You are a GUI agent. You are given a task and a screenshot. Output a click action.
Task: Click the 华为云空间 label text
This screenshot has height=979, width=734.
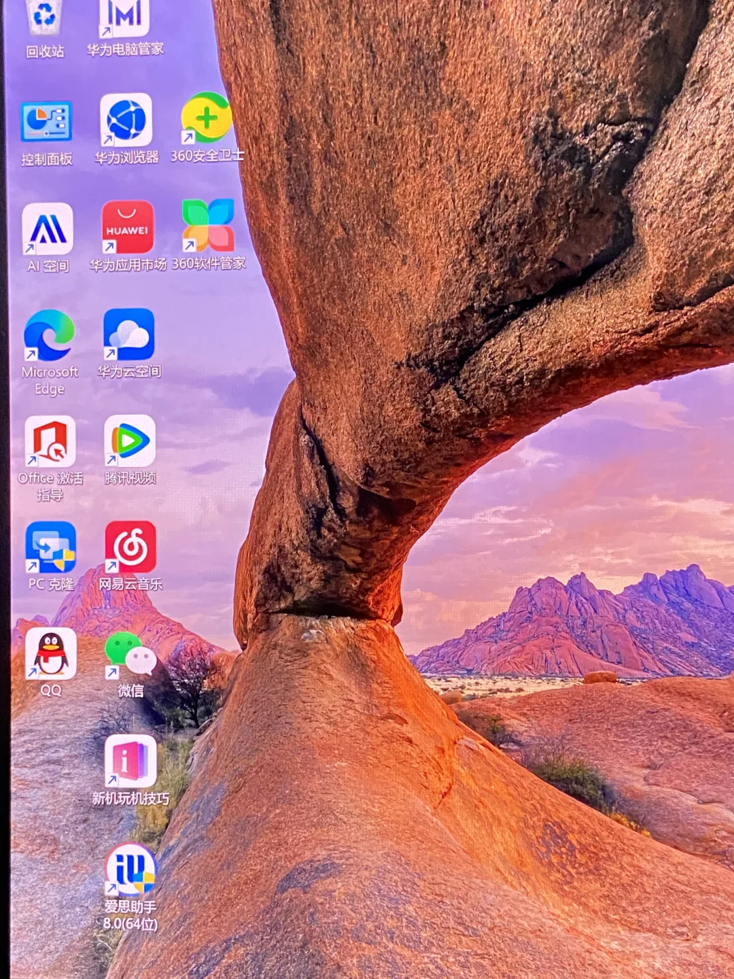[x=129, y=371]
